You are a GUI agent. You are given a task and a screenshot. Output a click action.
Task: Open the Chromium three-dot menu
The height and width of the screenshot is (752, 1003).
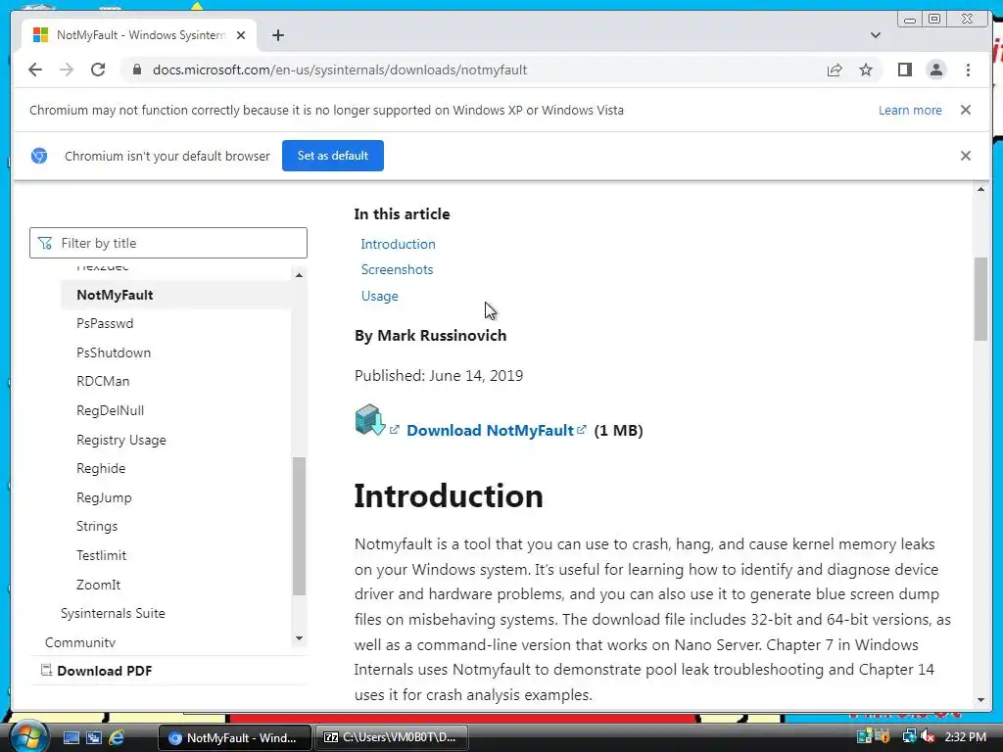click(x=968, y=70)
